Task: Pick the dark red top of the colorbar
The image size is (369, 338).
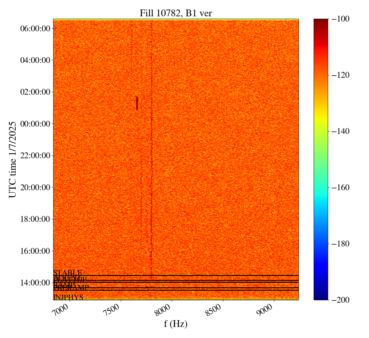Action: 321,21
